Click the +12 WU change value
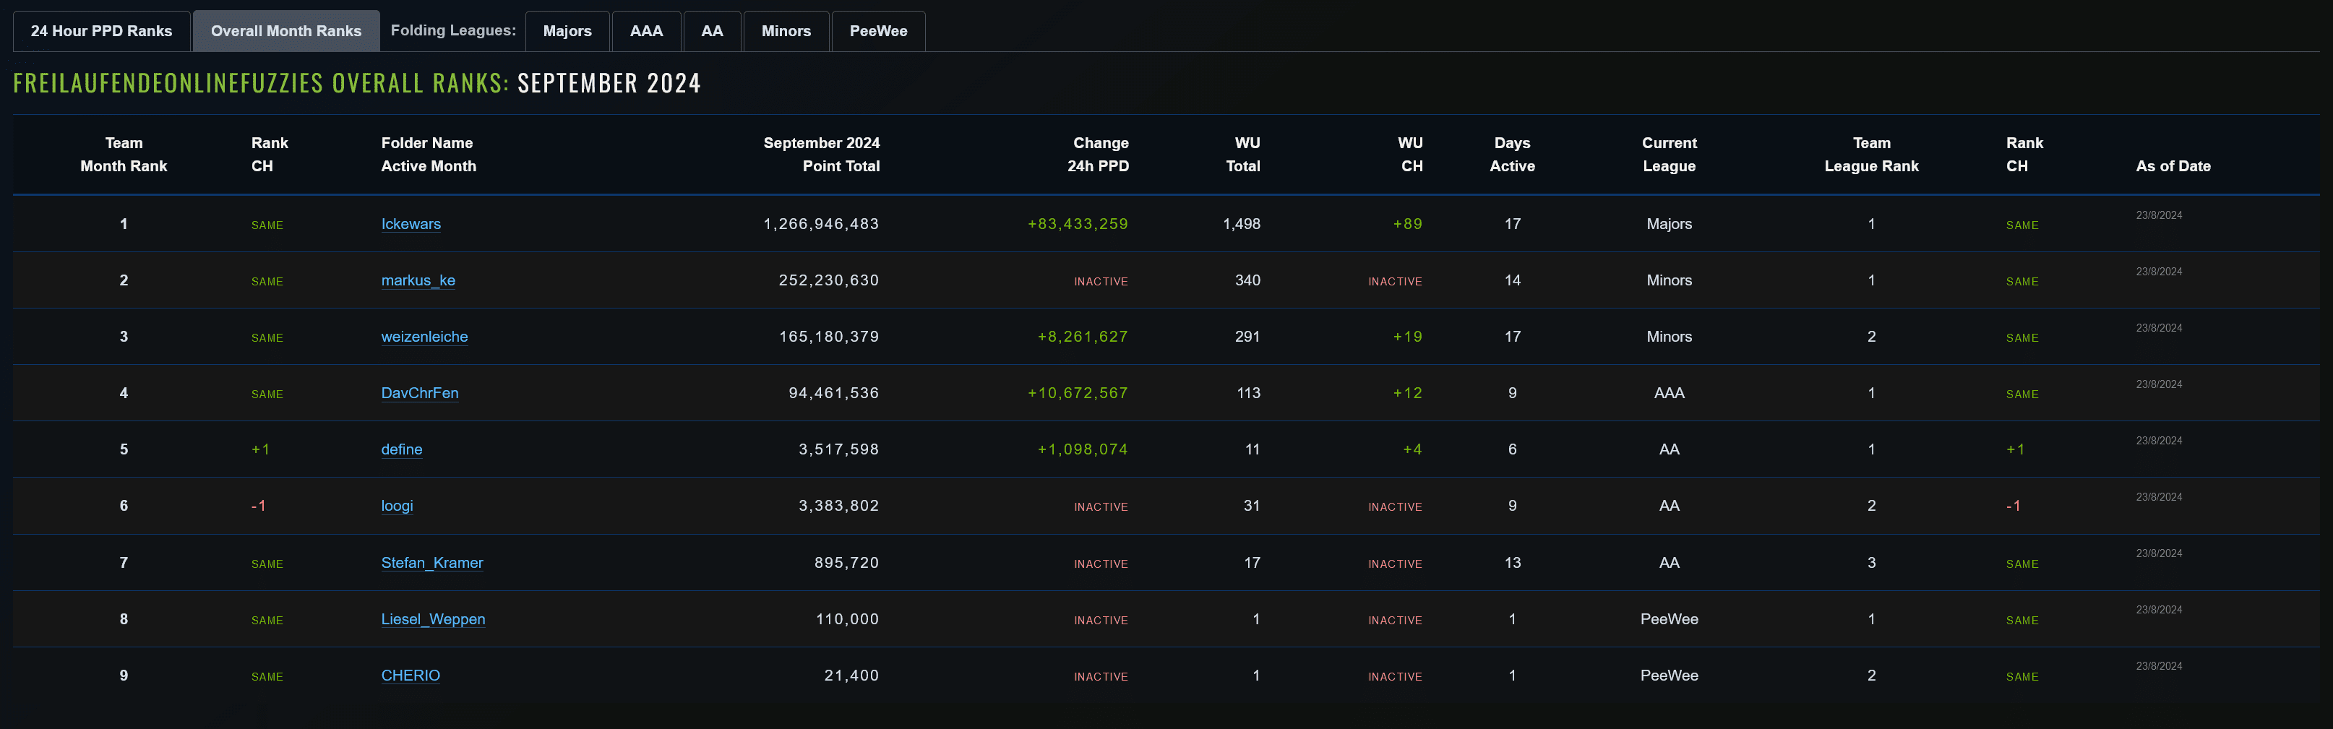The height and width of the screenshot is (729, 2333). pos(1409,392)
